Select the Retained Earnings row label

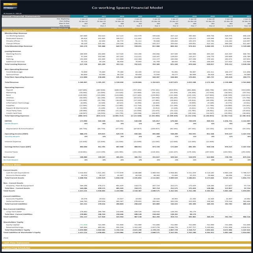15,227
